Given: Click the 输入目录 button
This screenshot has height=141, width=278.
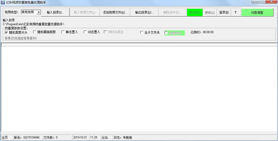Looking at the screenshot, I should tap(55, 13).
